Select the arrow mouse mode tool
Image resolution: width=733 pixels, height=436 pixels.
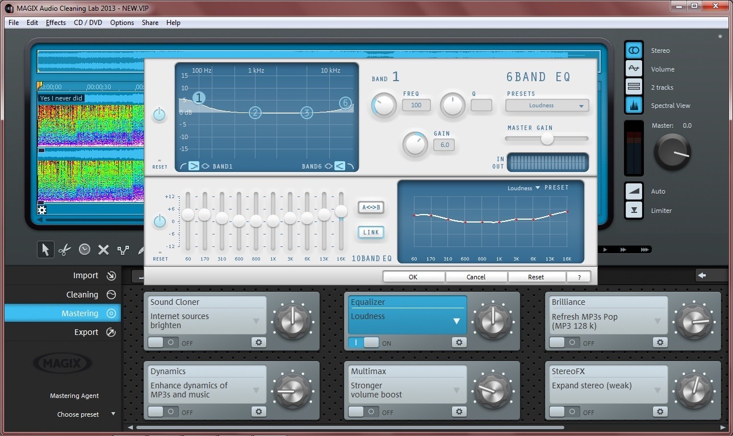[x=45, y=249]
